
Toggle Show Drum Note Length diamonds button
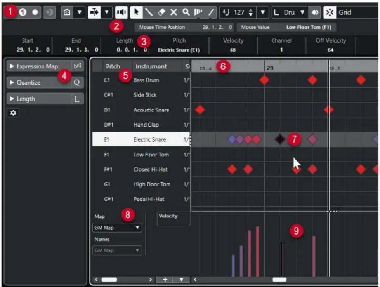point(315,12)
